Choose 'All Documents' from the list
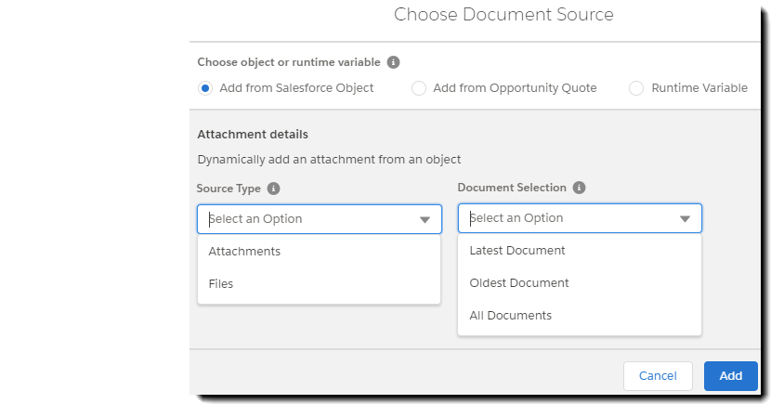The height and width of the screenshot is (404, 771). [x=511, y=316]
